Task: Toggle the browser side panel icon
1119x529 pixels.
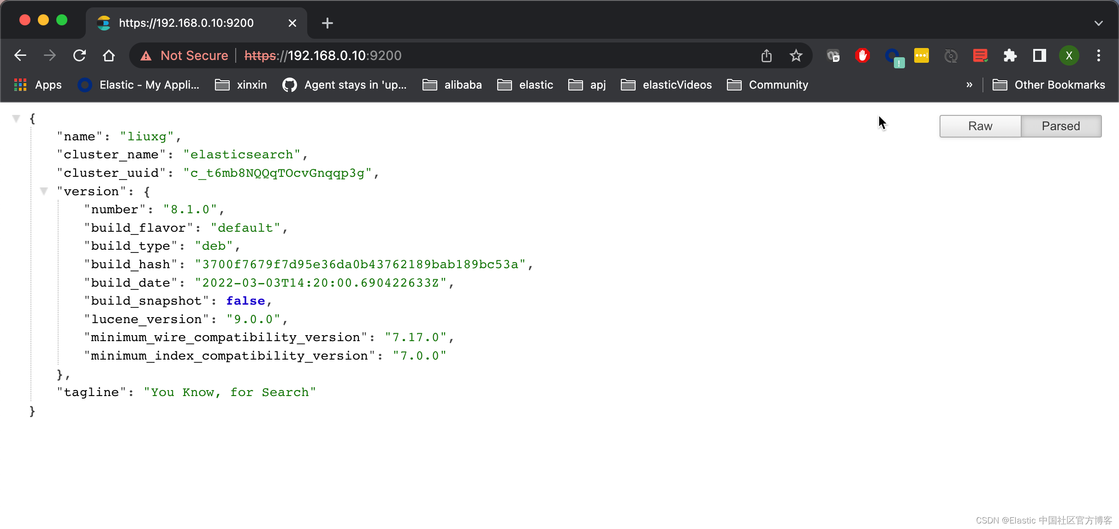Action: tap(1039, 55)
